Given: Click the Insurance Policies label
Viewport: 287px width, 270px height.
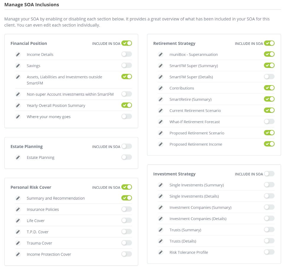Looking at the screenshot, I should pyautogui.click(x=43, y=209).
